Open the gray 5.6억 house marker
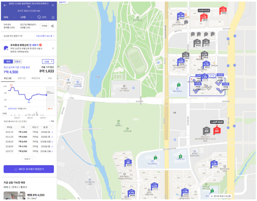 point(205,55)
